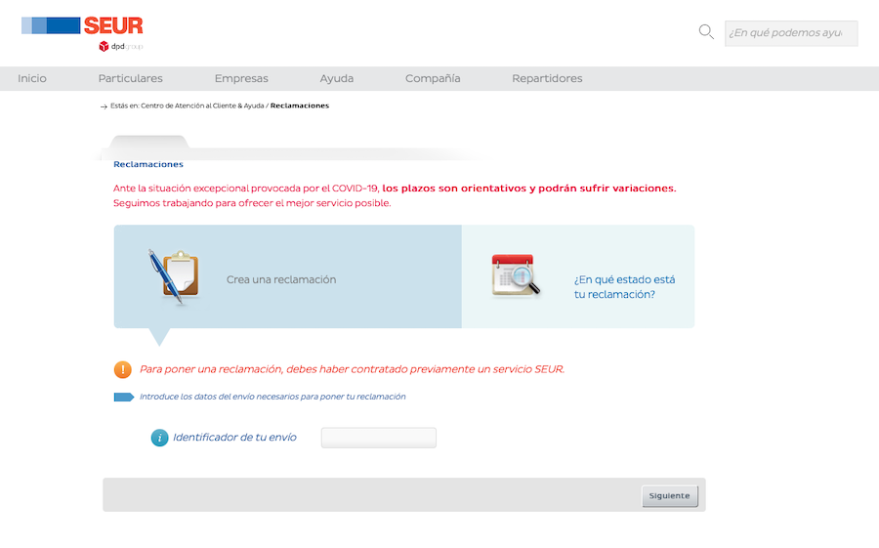The height and width of the screenshot is (548, 879).
Task: Open the Particulares menu
Action: (x=131, y=78)
